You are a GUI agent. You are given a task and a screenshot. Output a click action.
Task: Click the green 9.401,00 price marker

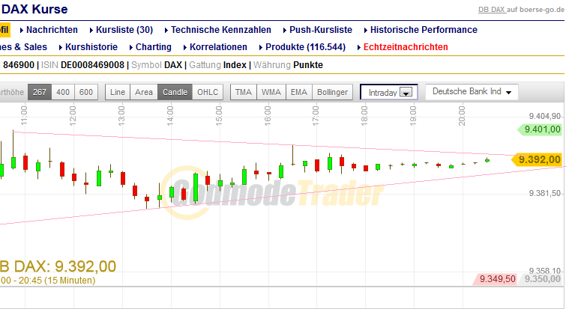(540, 129)
